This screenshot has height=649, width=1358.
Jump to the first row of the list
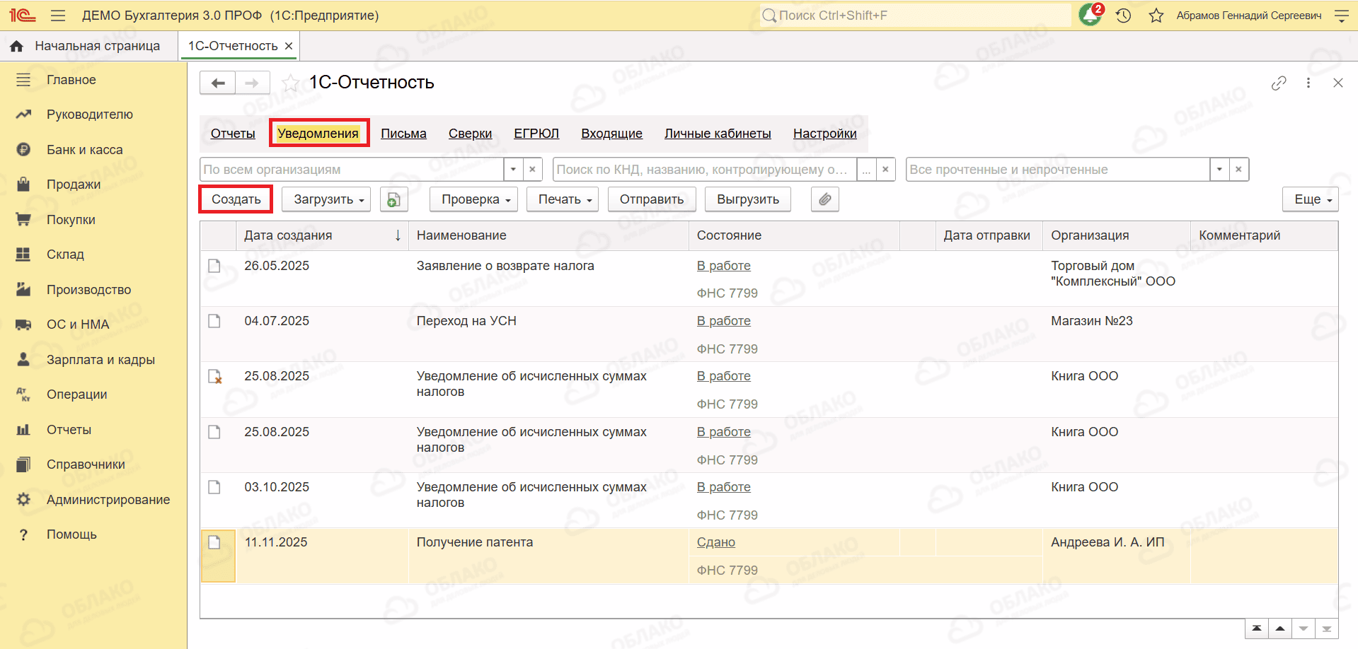tap(1257, 628)
